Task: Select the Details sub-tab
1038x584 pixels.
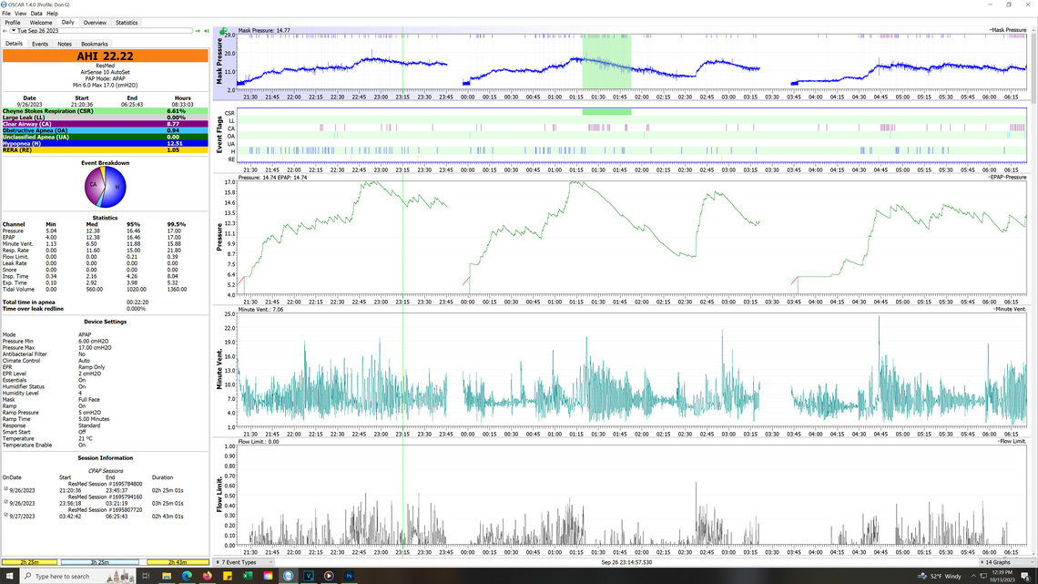Action: point(14,44)
